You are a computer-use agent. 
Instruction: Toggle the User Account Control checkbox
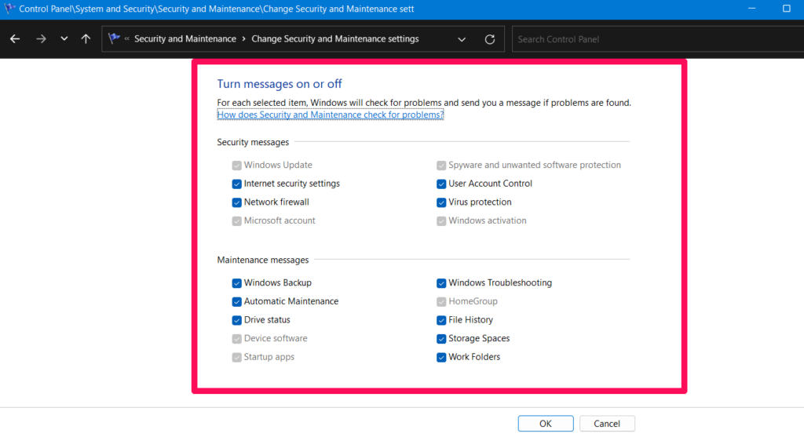coord(441,184)
